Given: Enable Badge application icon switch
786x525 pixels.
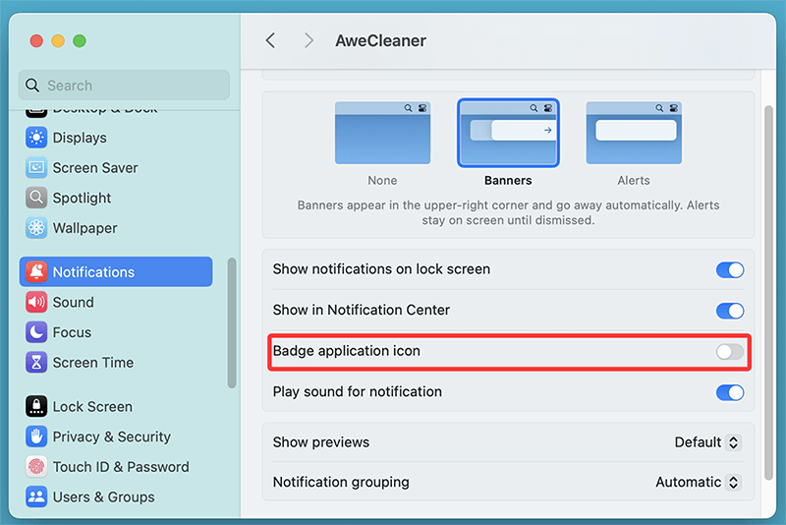Looking at the screenshot, I should pos(729,352).
